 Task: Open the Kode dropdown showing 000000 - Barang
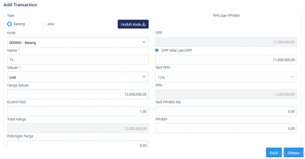tap(78, 42)
